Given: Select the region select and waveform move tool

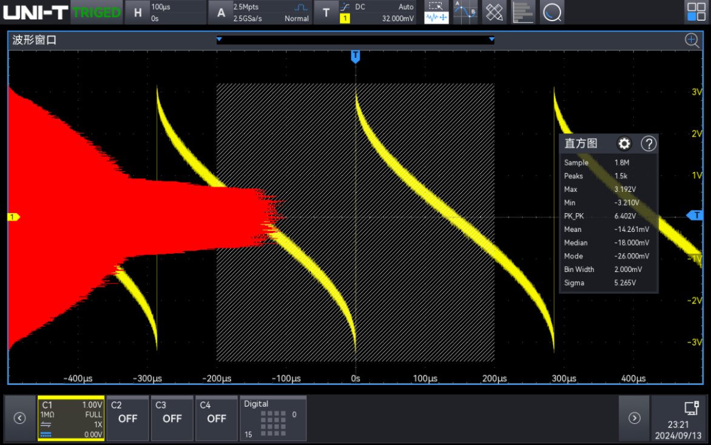Looking at the screenshot, I should [436, 12].
